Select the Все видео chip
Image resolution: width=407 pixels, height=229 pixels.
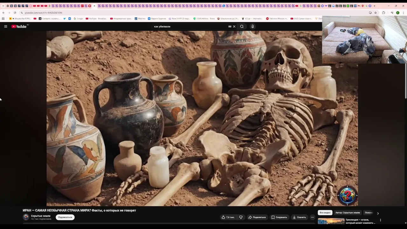point(325,213)
